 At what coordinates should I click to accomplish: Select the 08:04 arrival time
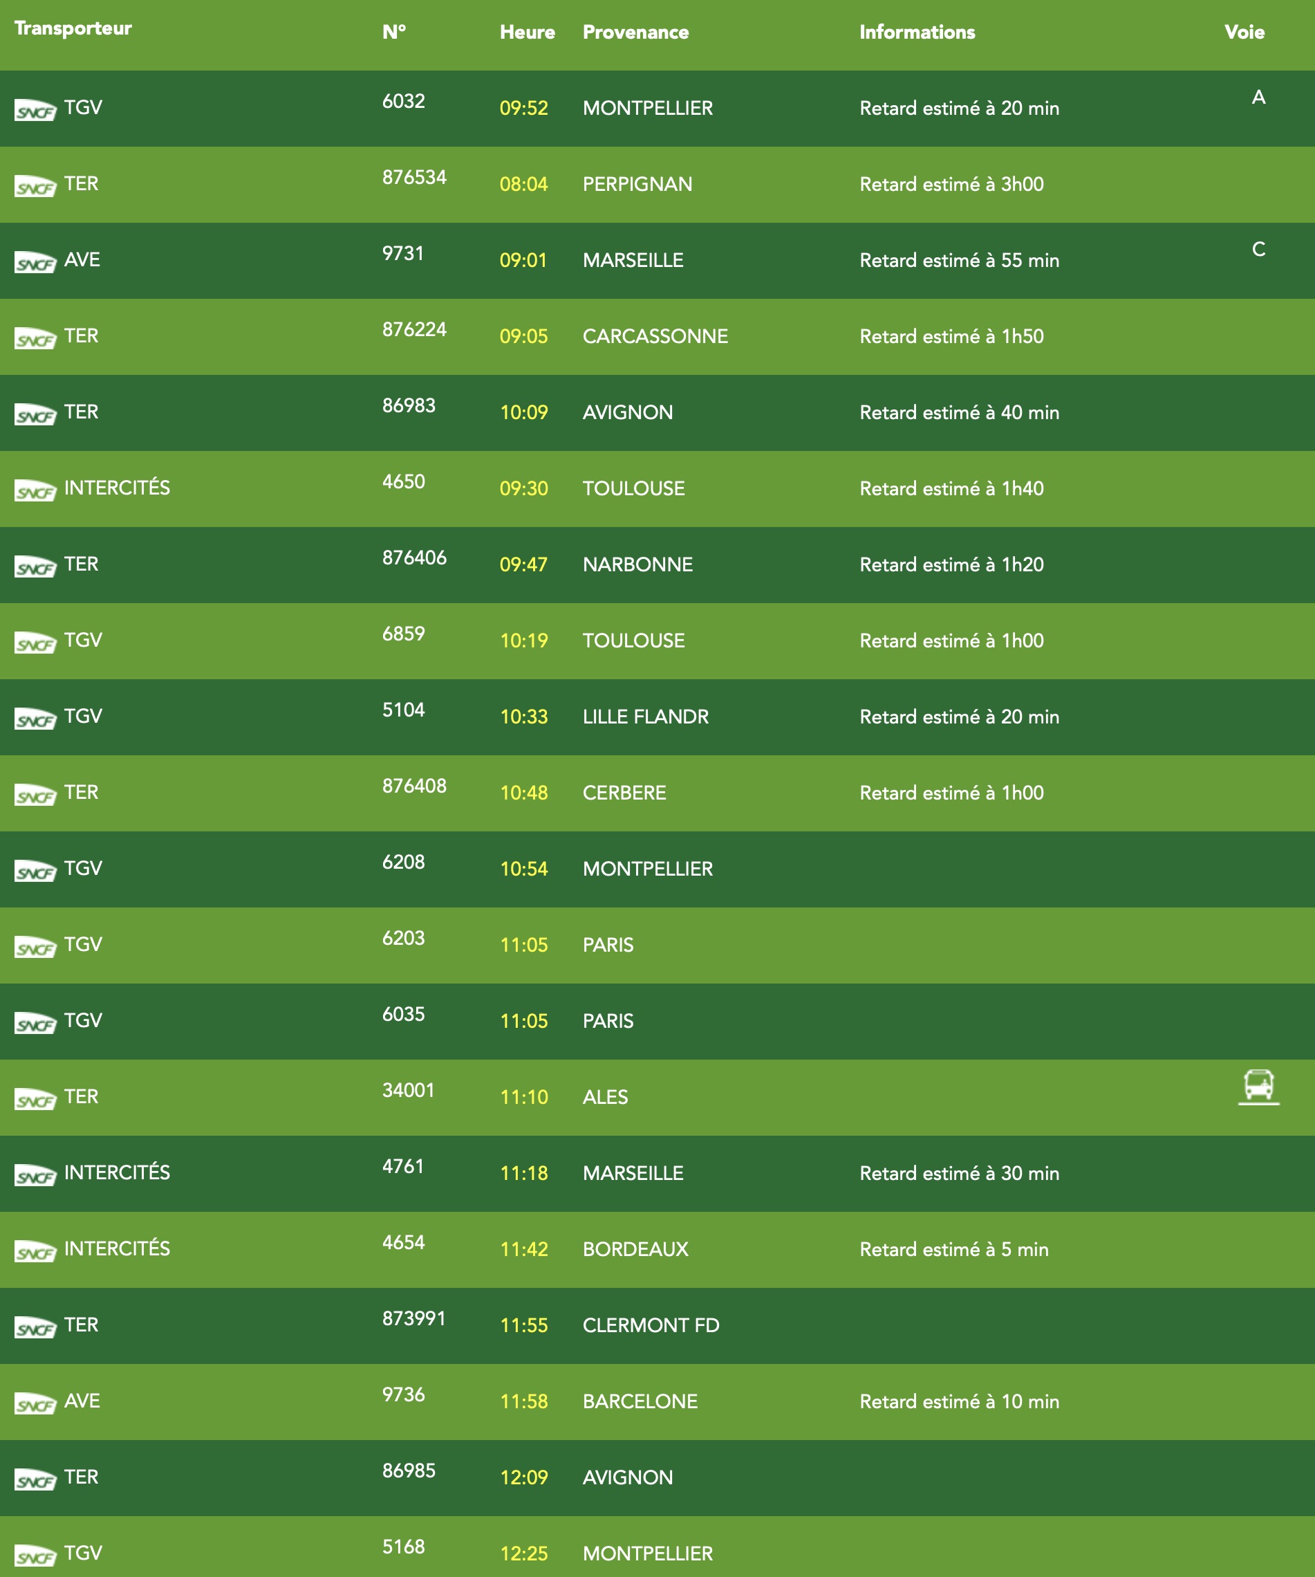(524, 184)
